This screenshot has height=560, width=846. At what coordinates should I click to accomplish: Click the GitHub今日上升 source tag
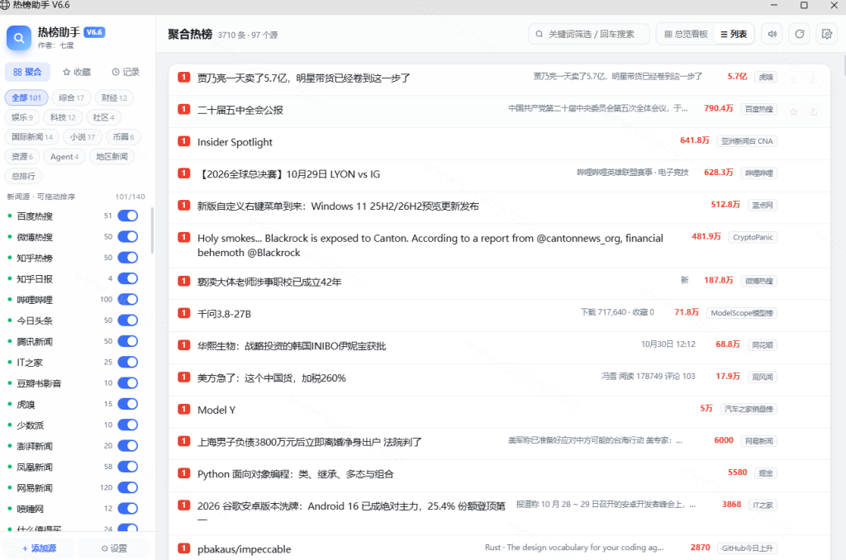(x=747, y=548)
